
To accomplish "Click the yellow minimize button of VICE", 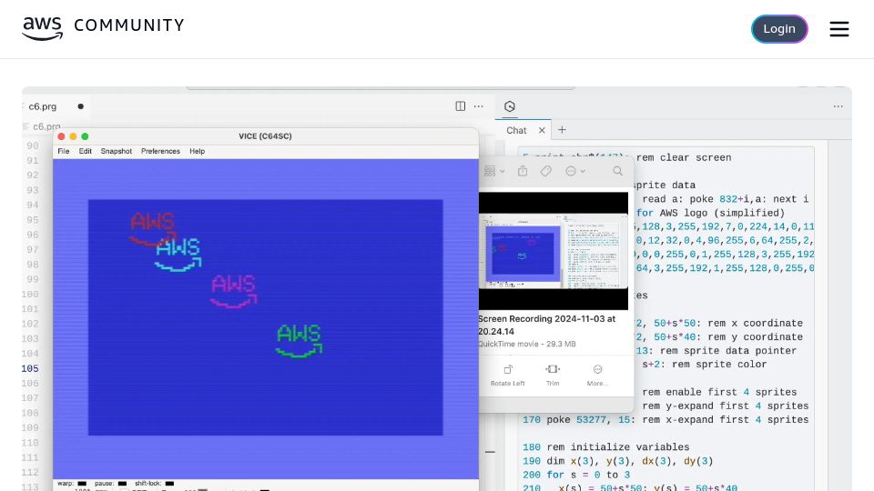I will [73, 136].
